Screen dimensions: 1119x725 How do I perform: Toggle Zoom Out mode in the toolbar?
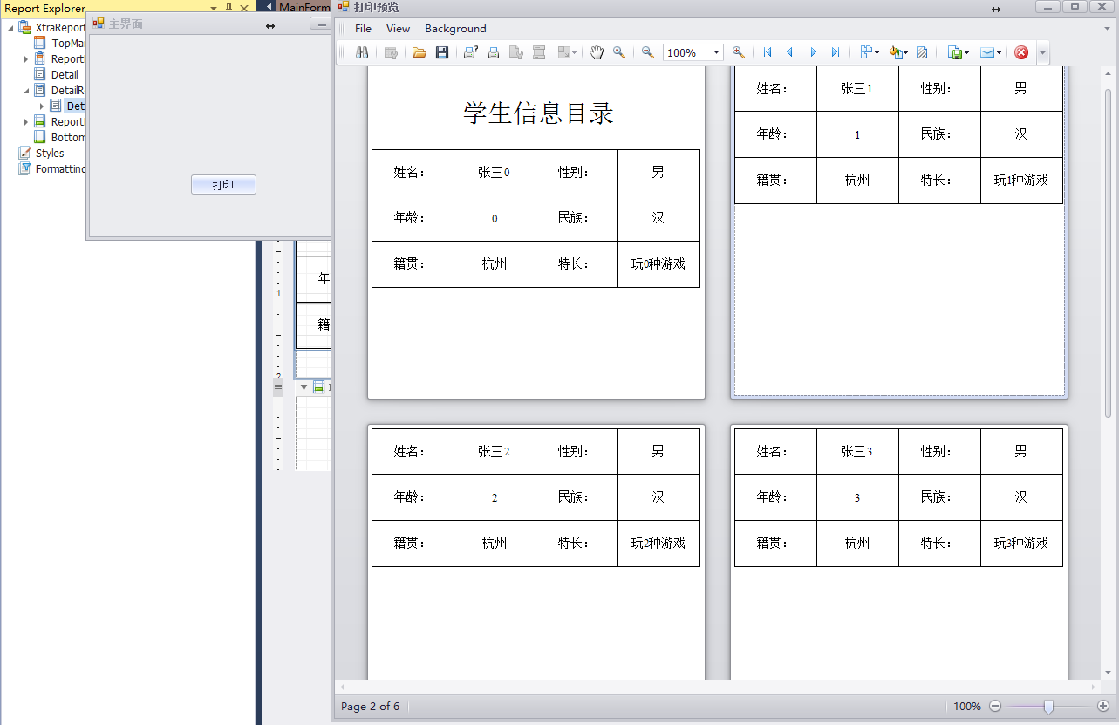647,52
